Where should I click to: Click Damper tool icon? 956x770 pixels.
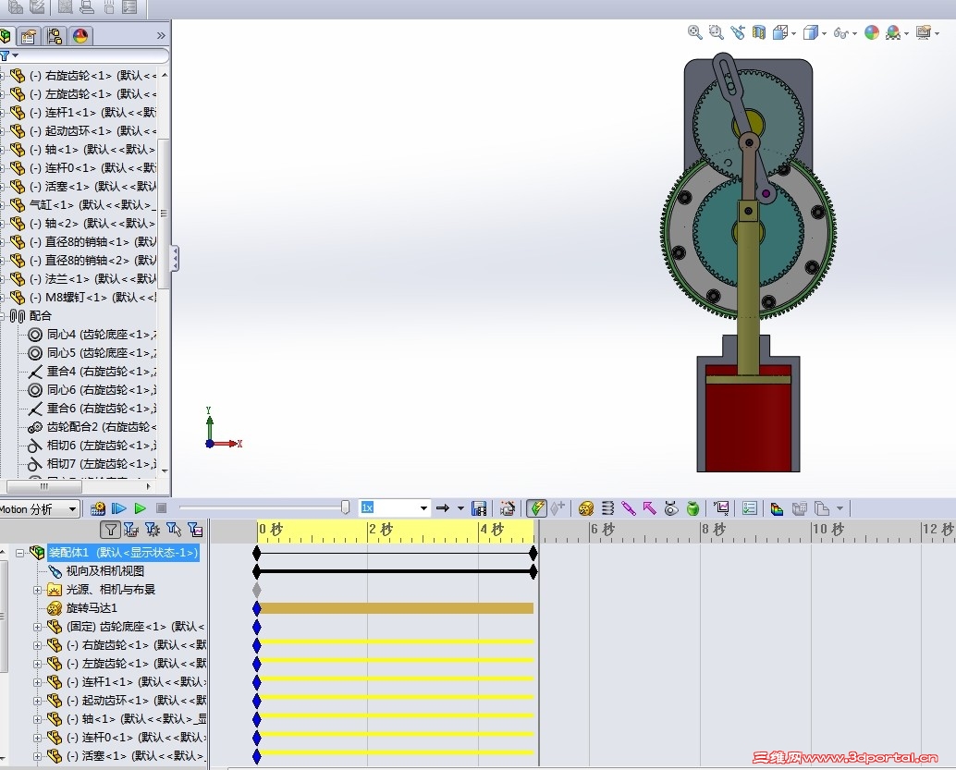(628, 507)
